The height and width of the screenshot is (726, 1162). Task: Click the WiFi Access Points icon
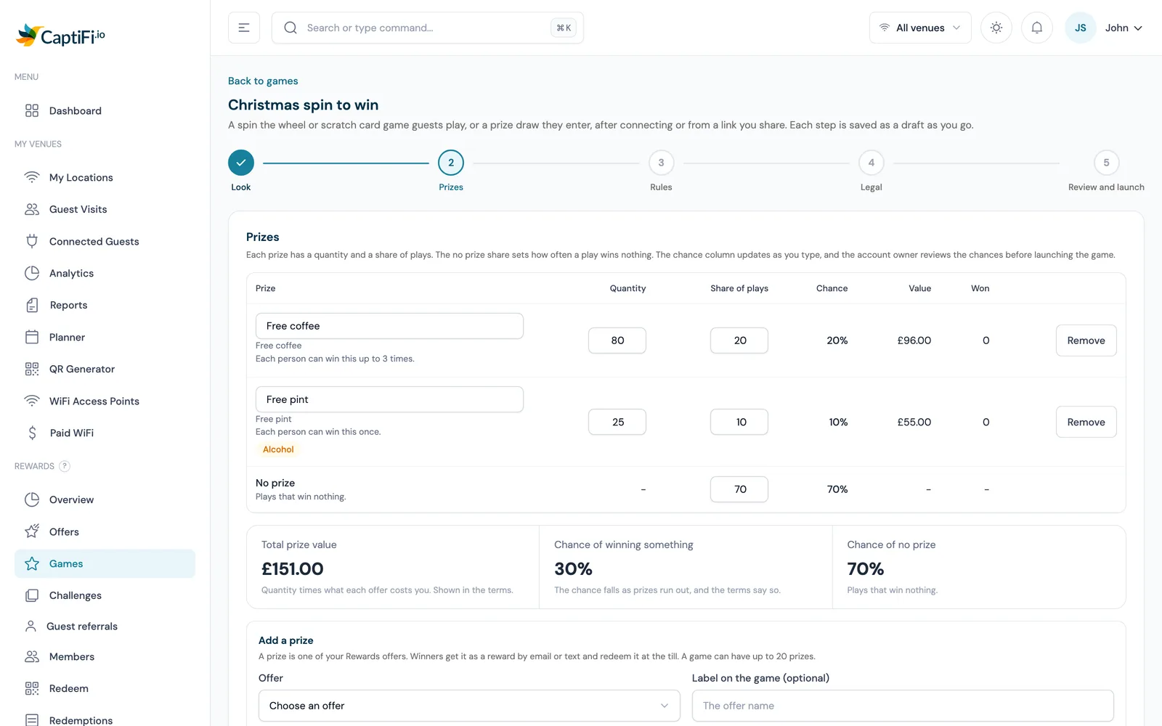(x=32, y=401)
